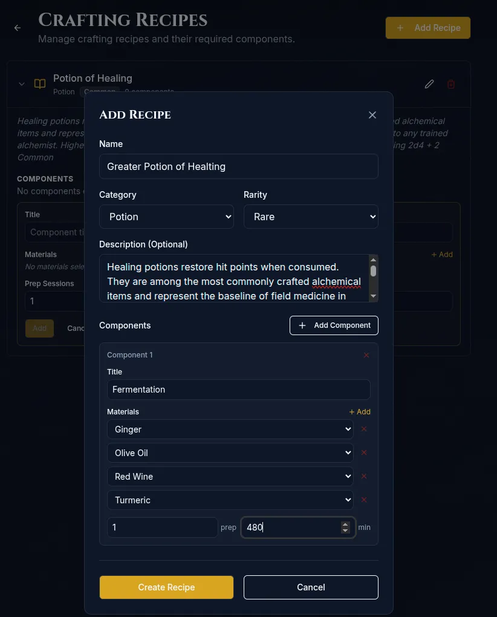Click the description scrollbar thumb

click(374, 271)
